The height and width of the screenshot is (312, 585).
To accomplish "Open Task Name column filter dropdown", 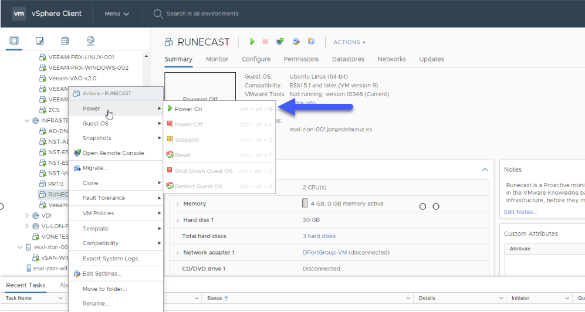I will tap(60, 298).
